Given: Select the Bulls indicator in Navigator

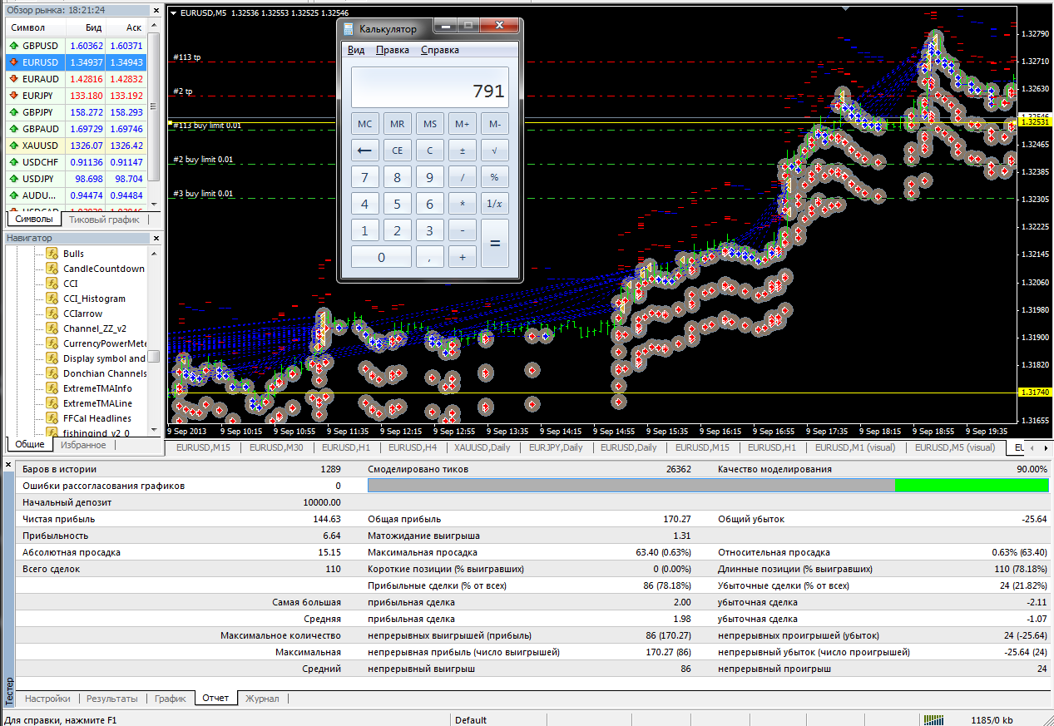Looking at the screenshot, I should (x=73, y=254).
